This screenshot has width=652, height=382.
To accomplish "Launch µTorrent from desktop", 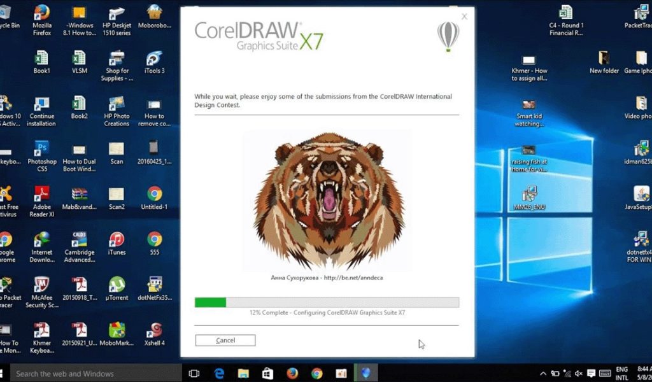I will [117, 289].
